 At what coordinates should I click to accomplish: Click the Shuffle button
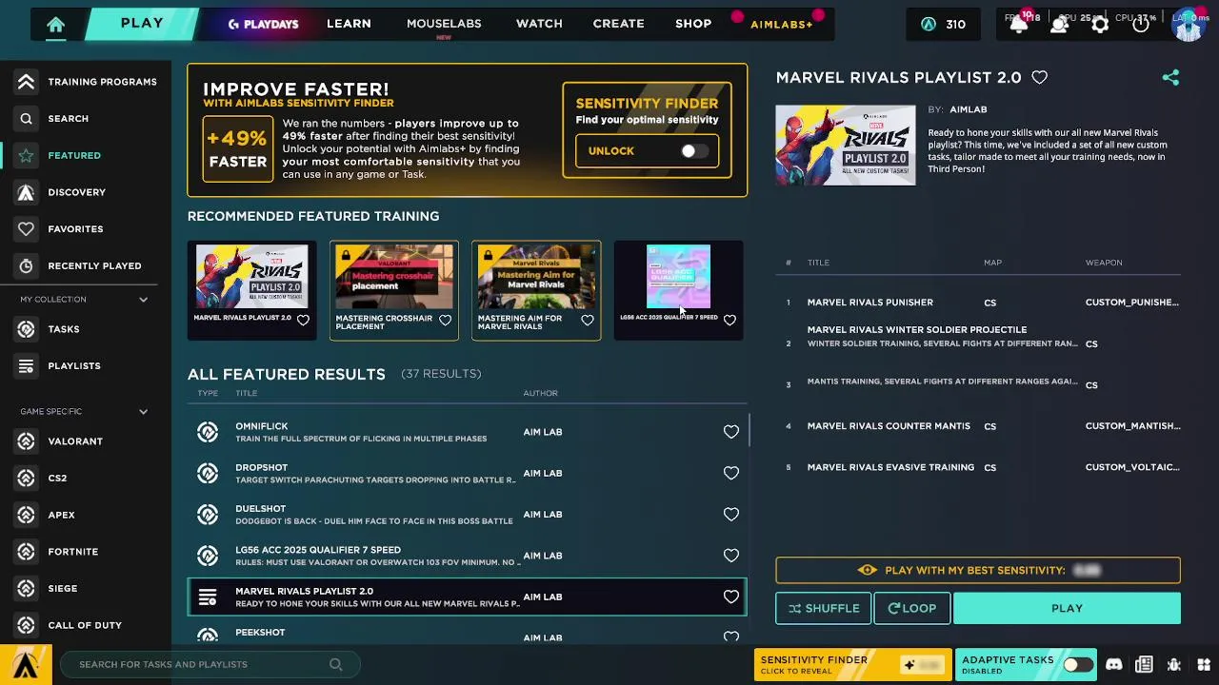click(x=823, y=609)
